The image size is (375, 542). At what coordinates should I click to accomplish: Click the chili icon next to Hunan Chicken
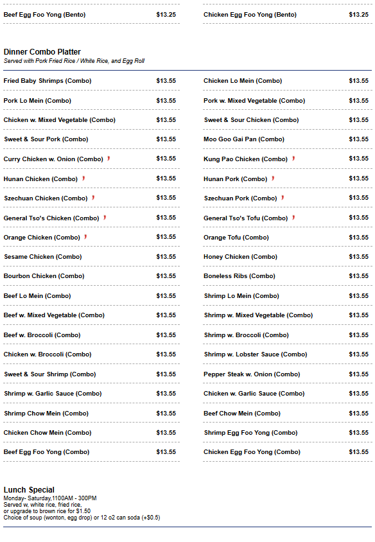coord(83,179)
